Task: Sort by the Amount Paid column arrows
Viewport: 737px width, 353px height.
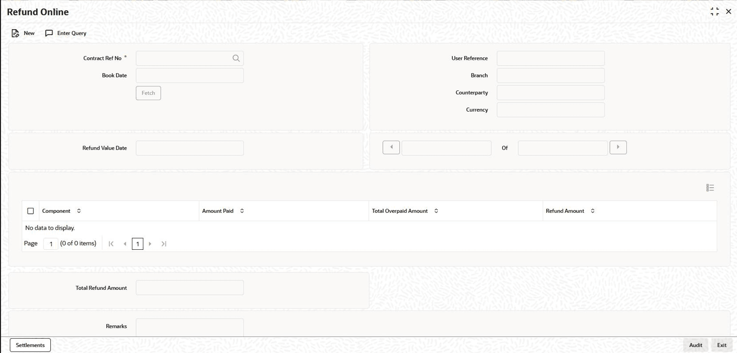Action: tap(242, 211)
